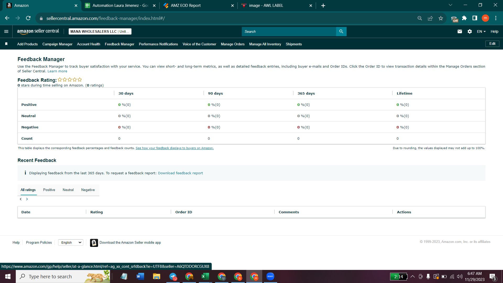Expand the EN language dropdown
503x283 pixels.
pos(481,31)
